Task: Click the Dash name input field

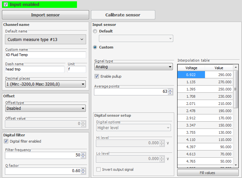Action: coord(35,69)
